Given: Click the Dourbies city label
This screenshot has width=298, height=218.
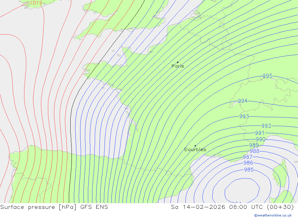Looking at the screenshot, I should [195, 150].
